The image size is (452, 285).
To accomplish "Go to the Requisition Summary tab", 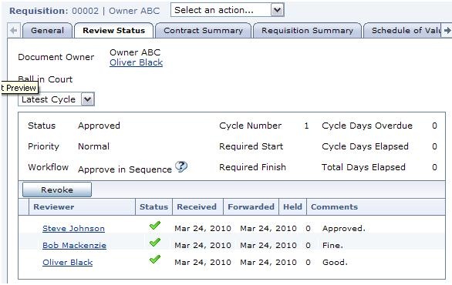I will tap(307, 31).
